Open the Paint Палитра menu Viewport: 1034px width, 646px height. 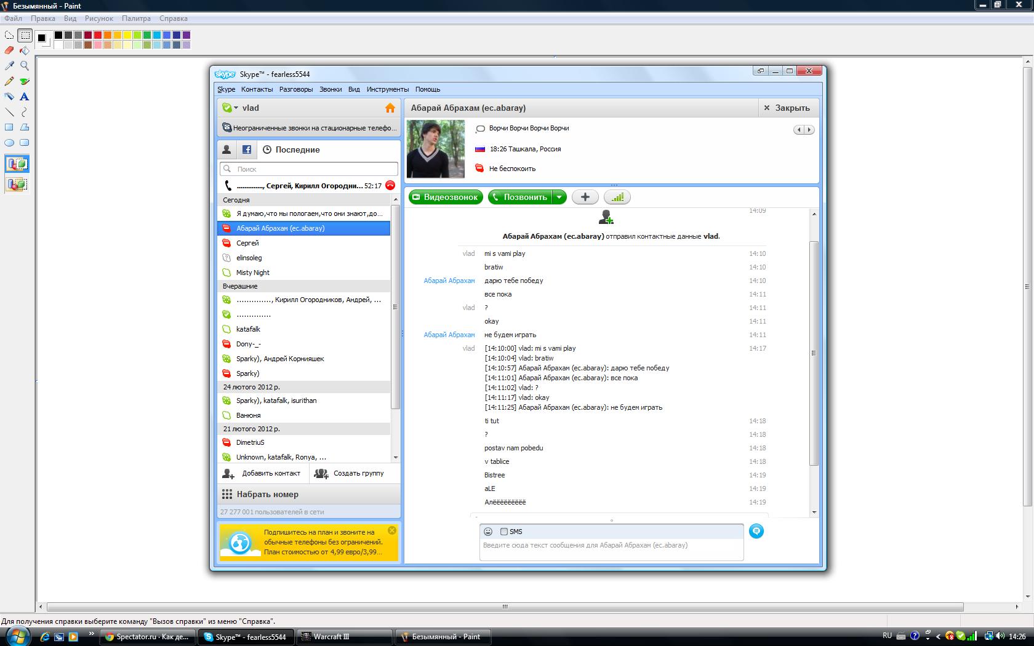[136, 18]
